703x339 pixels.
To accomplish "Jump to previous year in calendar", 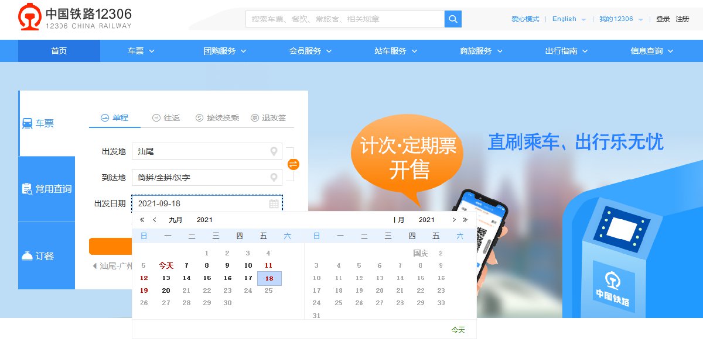I will (142, 220).
